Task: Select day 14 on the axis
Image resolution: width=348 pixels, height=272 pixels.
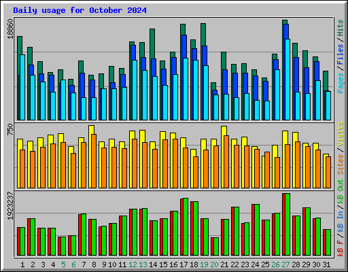Action: (x=153, y=265)
